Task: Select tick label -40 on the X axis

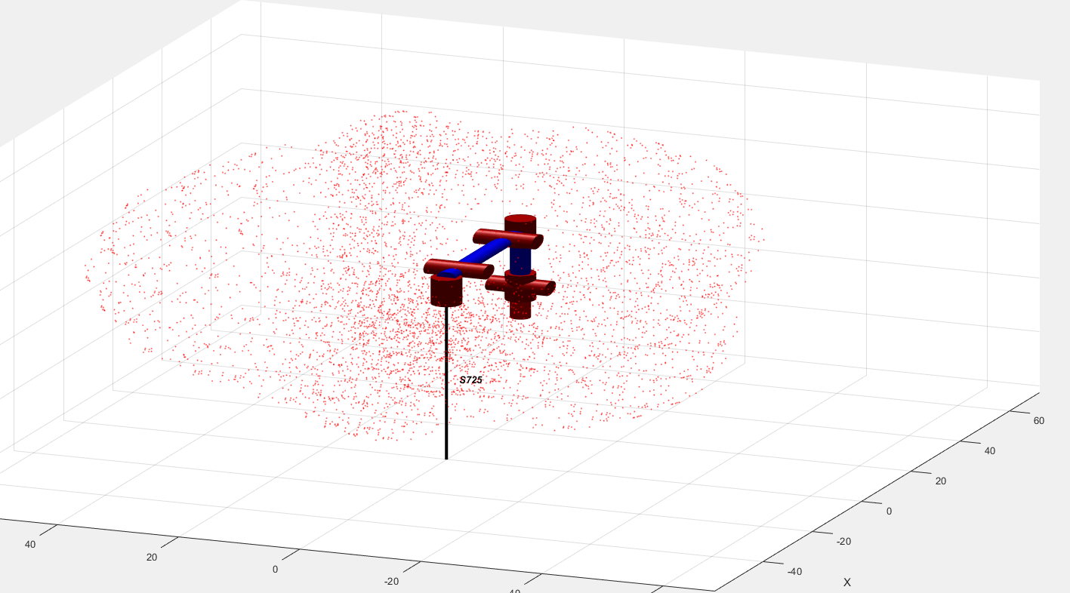Action: pyautogui.click(x=794, y=572)
